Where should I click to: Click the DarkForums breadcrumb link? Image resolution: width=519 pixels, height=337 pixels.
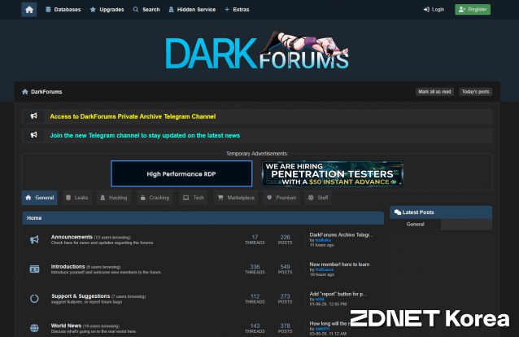(x=46, y=92)
